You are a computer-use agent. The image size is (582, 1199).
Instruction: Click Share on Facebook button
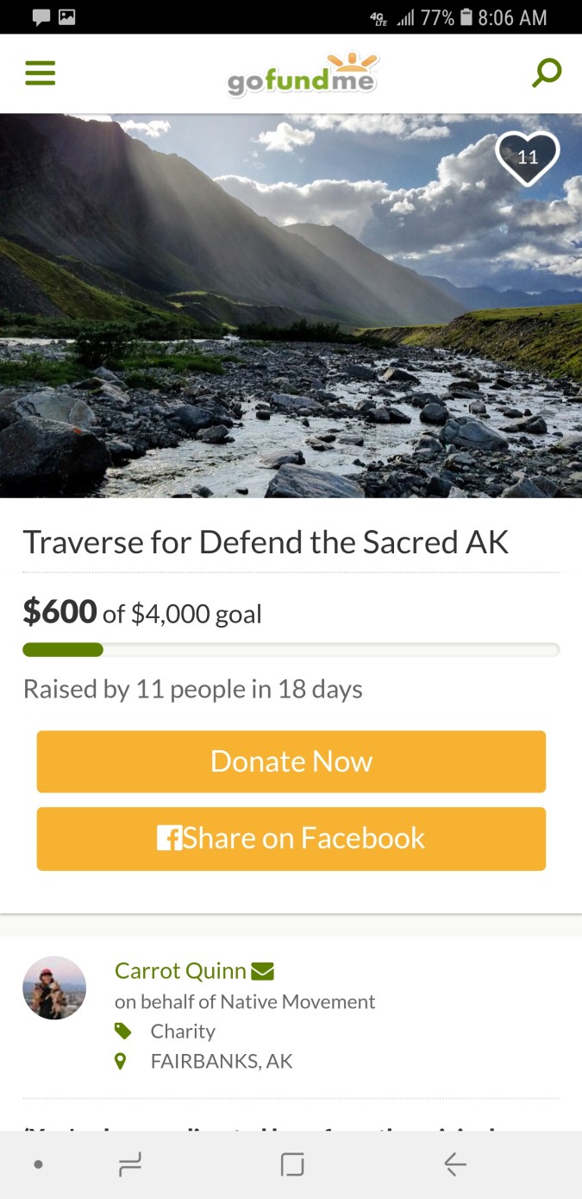(291, 838)
